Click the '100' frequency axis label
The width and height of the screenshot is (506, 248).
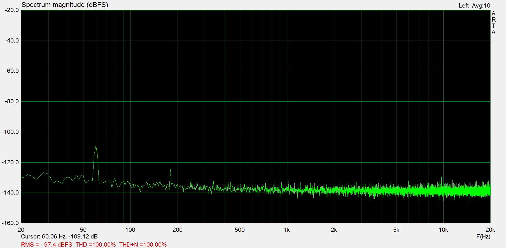[x=130, y=230]
